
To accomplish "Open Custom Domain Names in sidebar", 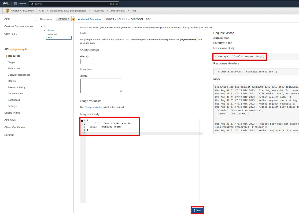I will 19,26.
